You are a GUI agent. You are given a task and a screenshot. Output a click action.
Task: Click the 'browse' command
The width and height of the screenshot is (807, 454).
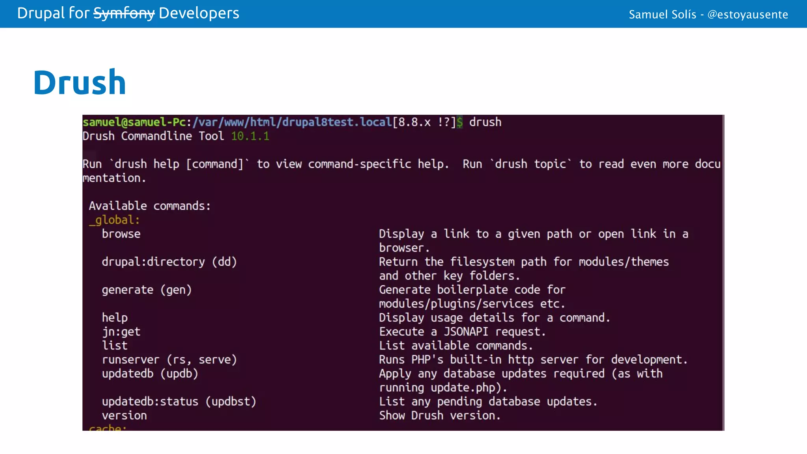[x=121, y=234]
